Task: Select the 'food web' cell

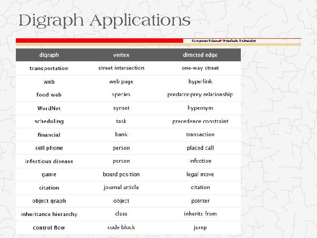Action: click(49, 95)
